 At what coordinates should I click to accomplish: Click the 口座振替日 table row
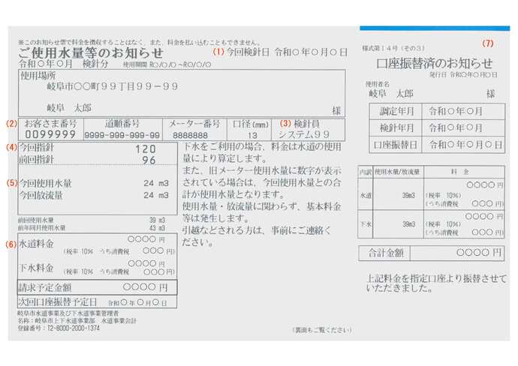click(x=437, y=145)
